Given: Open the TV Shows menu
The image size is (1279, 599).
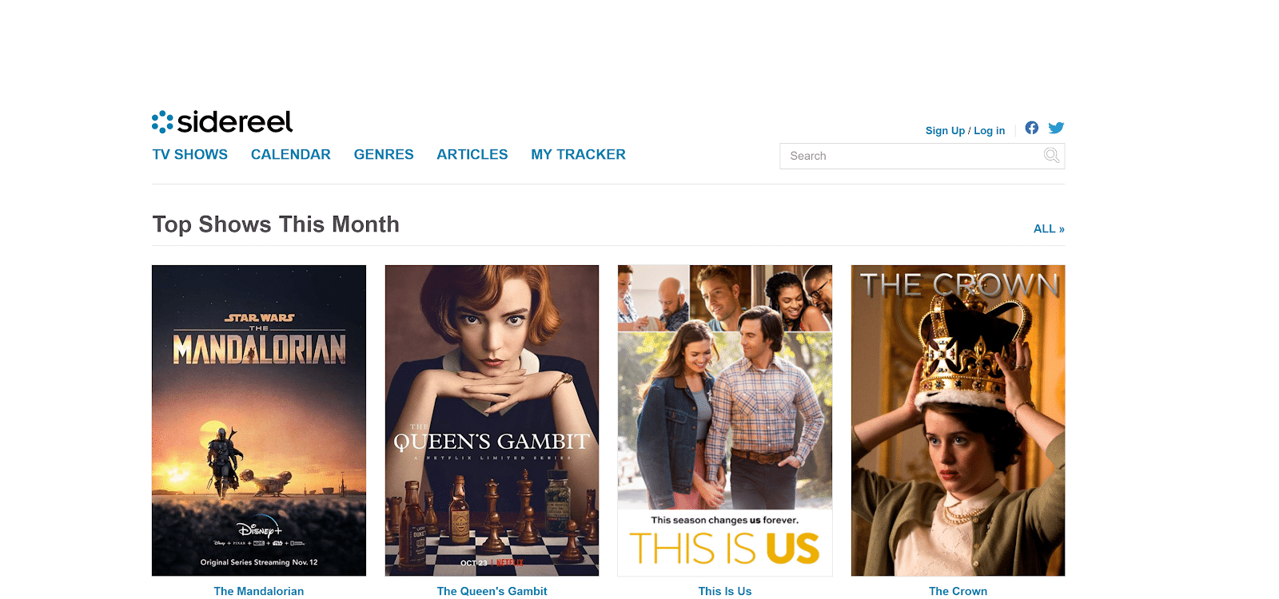Looking at the screenshot, I should tap(190, 155).
